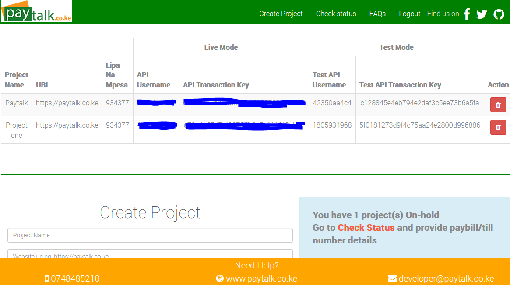
Task: Open www.paytalk.co.ke footer link
Action: (x=261, y=278)
